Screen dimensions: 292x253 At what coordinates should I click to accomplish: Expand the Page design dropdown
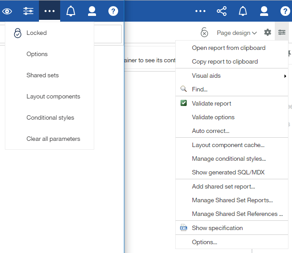coord(237,33)
